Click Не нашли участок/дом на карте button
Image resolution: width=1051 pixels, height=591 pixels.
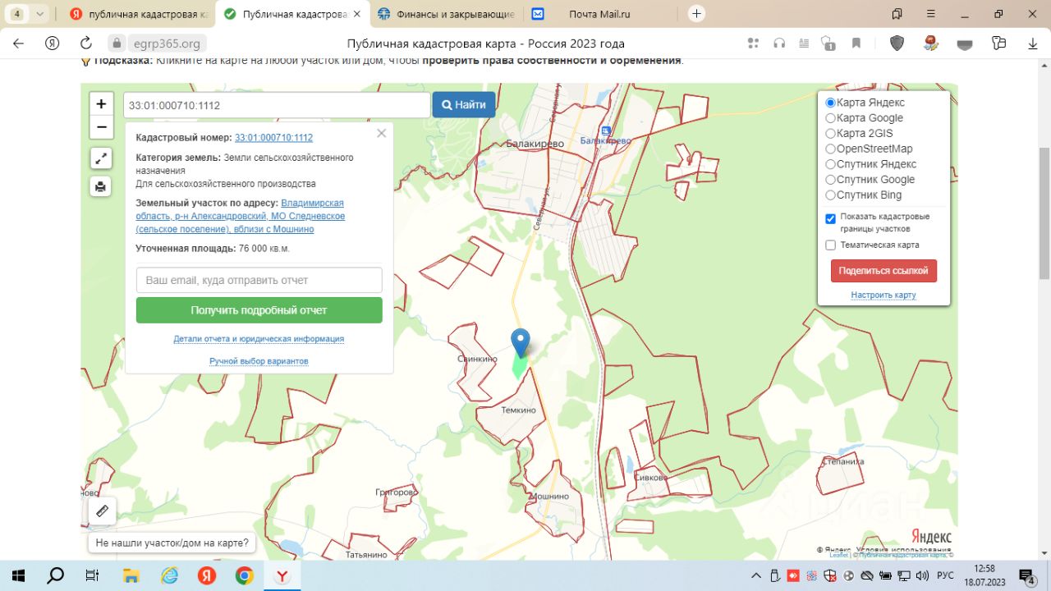(172, 543)
